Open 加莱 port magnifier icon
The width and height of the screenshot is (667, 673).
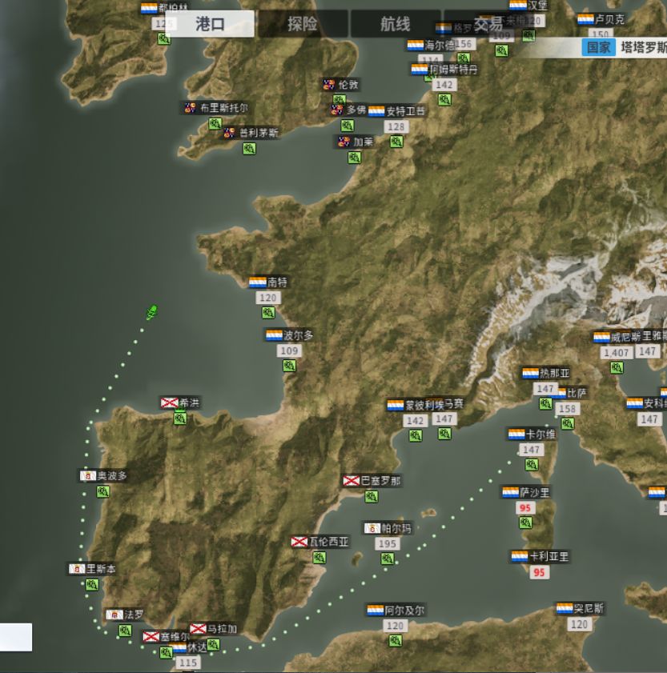click(x=355, y=158)
